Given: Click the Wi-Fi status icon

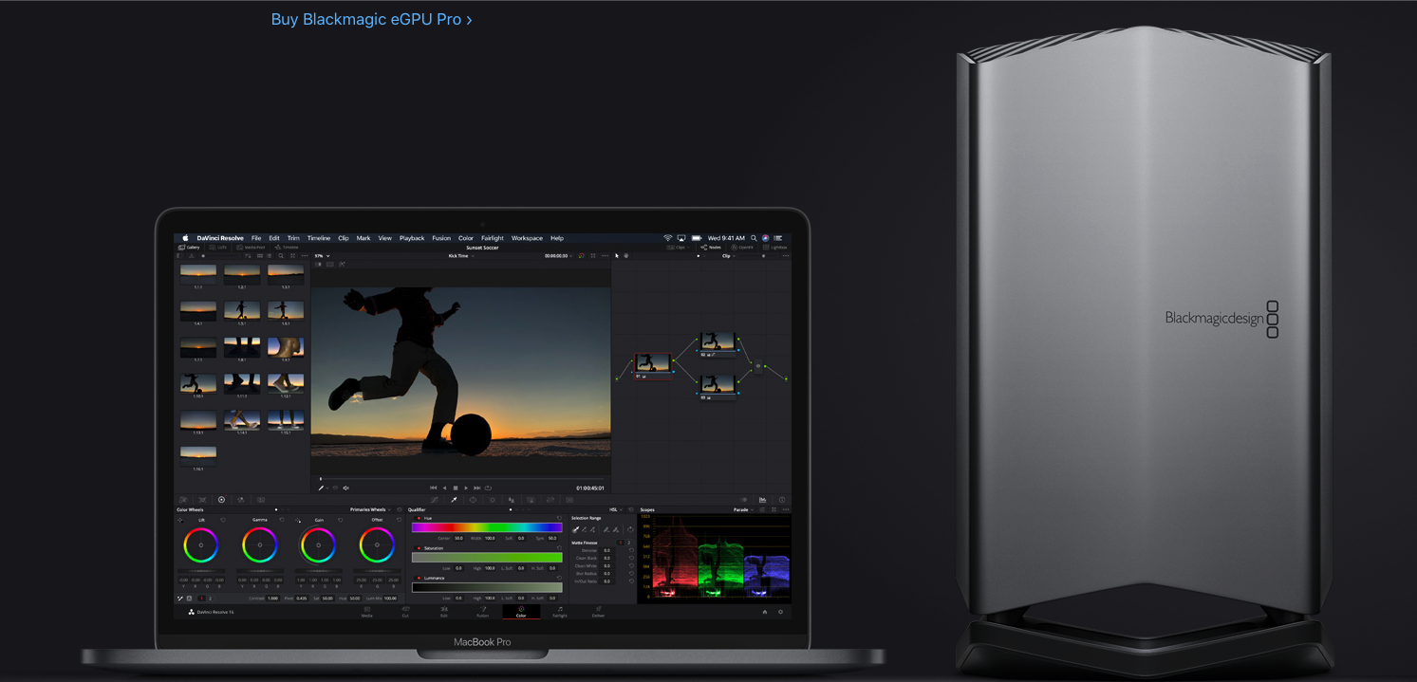Looking at the screenshot, I should point(668,238).
